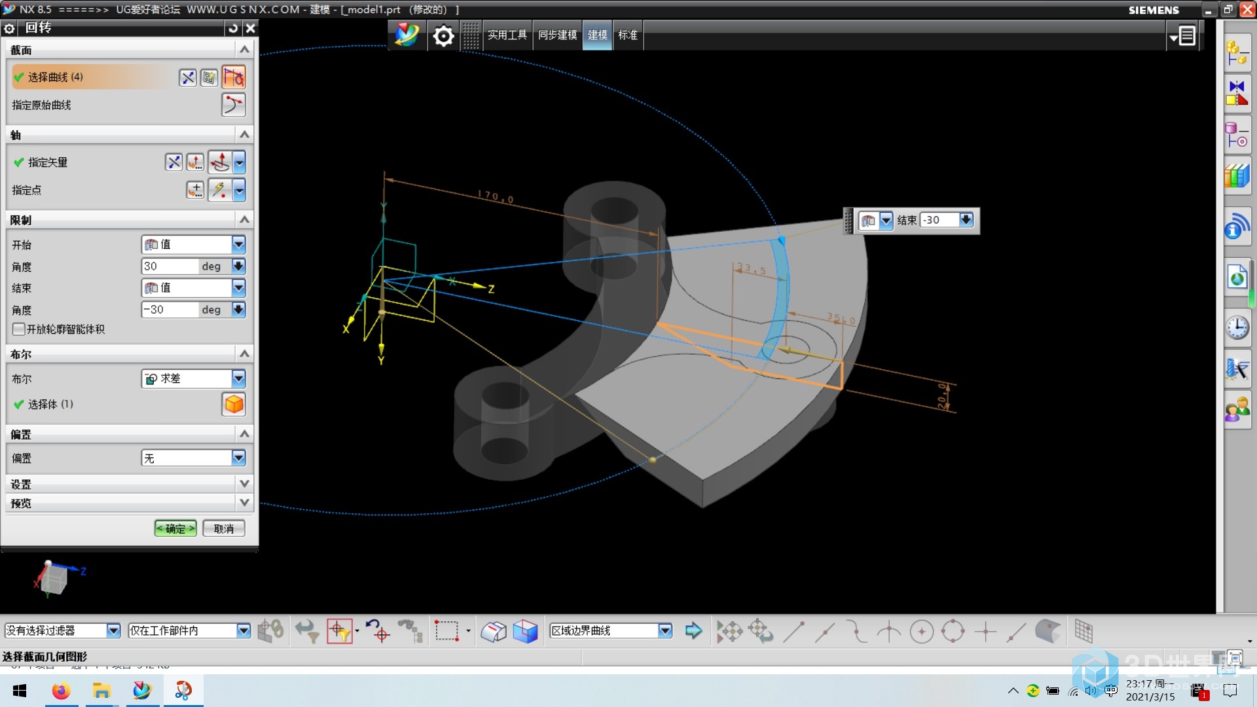Toggle the 开放轮廓智能体积 checkbox

[19, 329]
